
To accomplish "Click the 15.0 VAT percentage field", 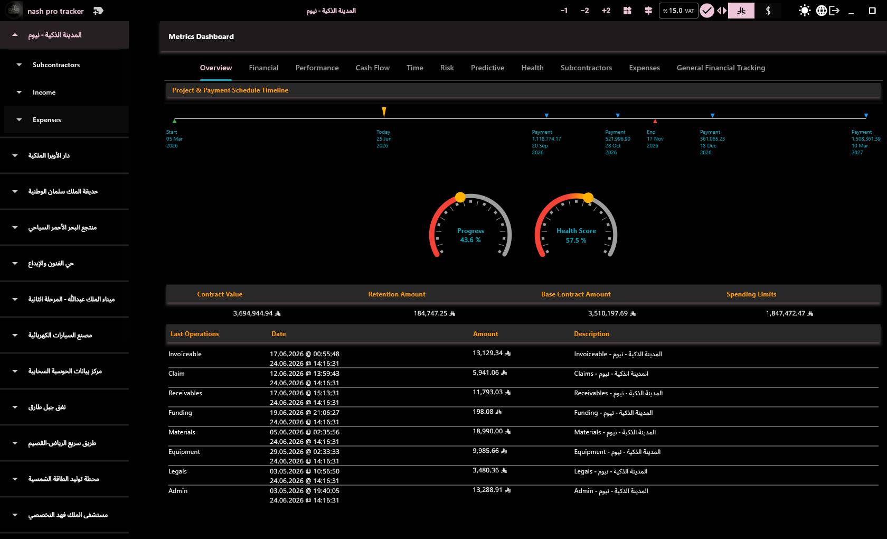I will 678,11.
